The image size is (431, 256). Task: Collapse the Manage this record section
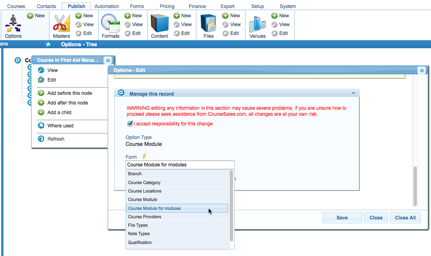(353, 93)
